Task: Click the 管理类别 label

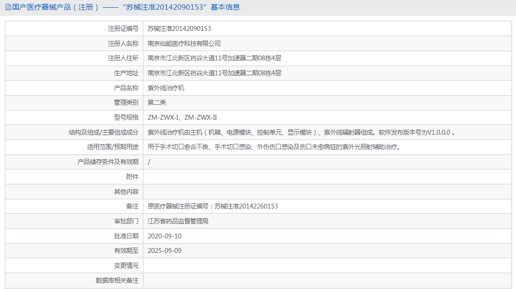Action: click(126, 102)
